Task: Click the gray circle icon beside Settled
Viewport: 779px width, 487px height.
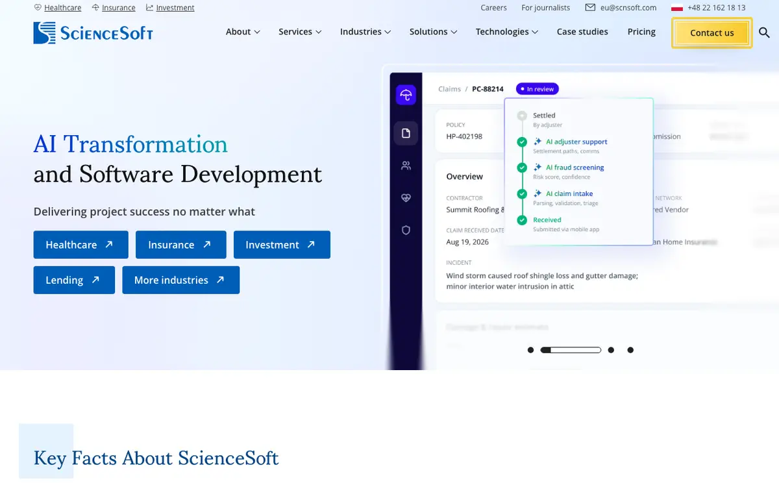Action: (521, 116)
